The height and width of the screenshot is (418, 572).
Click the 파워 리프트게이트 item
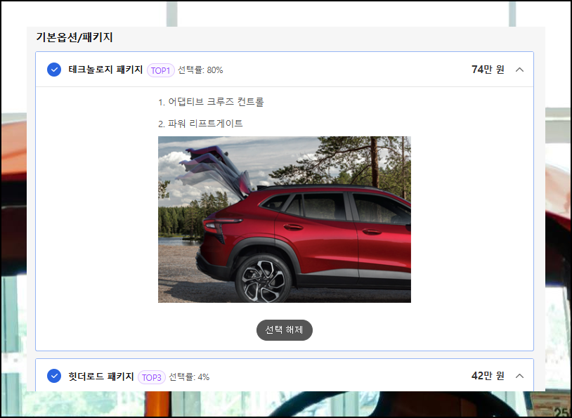[x=200, y=124]
